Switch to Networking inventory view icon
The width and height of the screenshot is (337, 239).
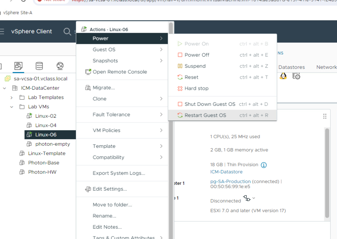(60, 66)
